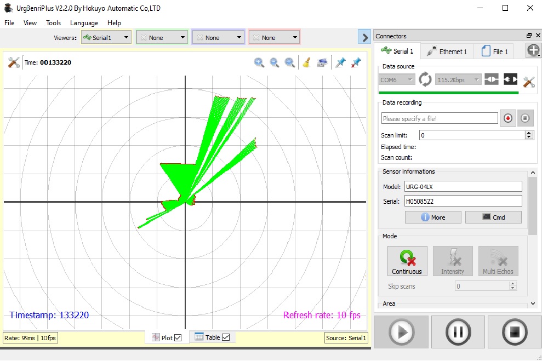Stop the scan acquisition
The width and height of the screenshot is (542, 361).
tap(515, 332)
